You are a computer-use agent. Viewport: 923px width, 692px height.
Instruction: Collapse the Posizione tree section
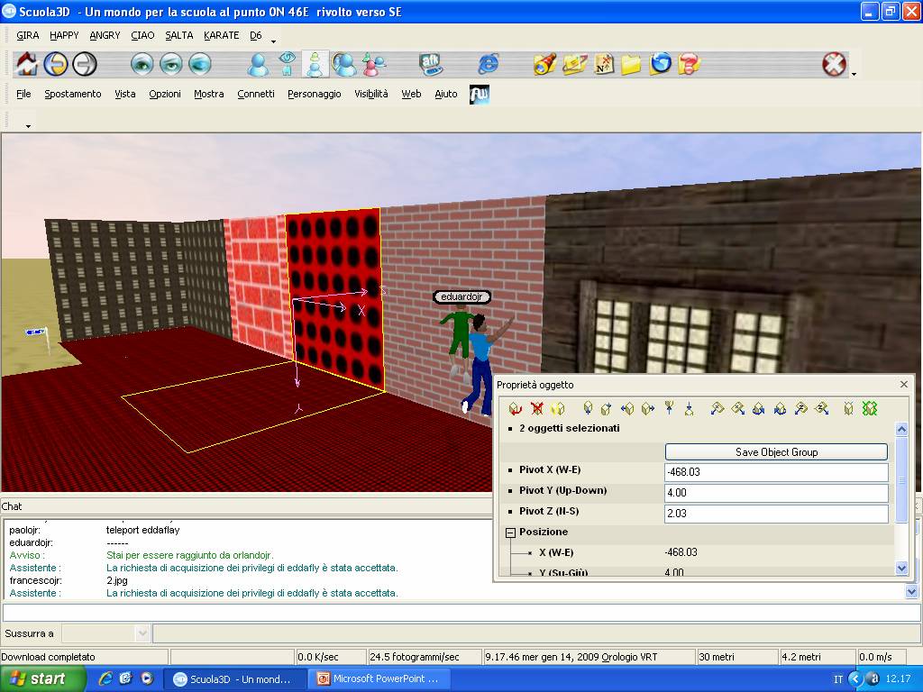coord(510,533)
